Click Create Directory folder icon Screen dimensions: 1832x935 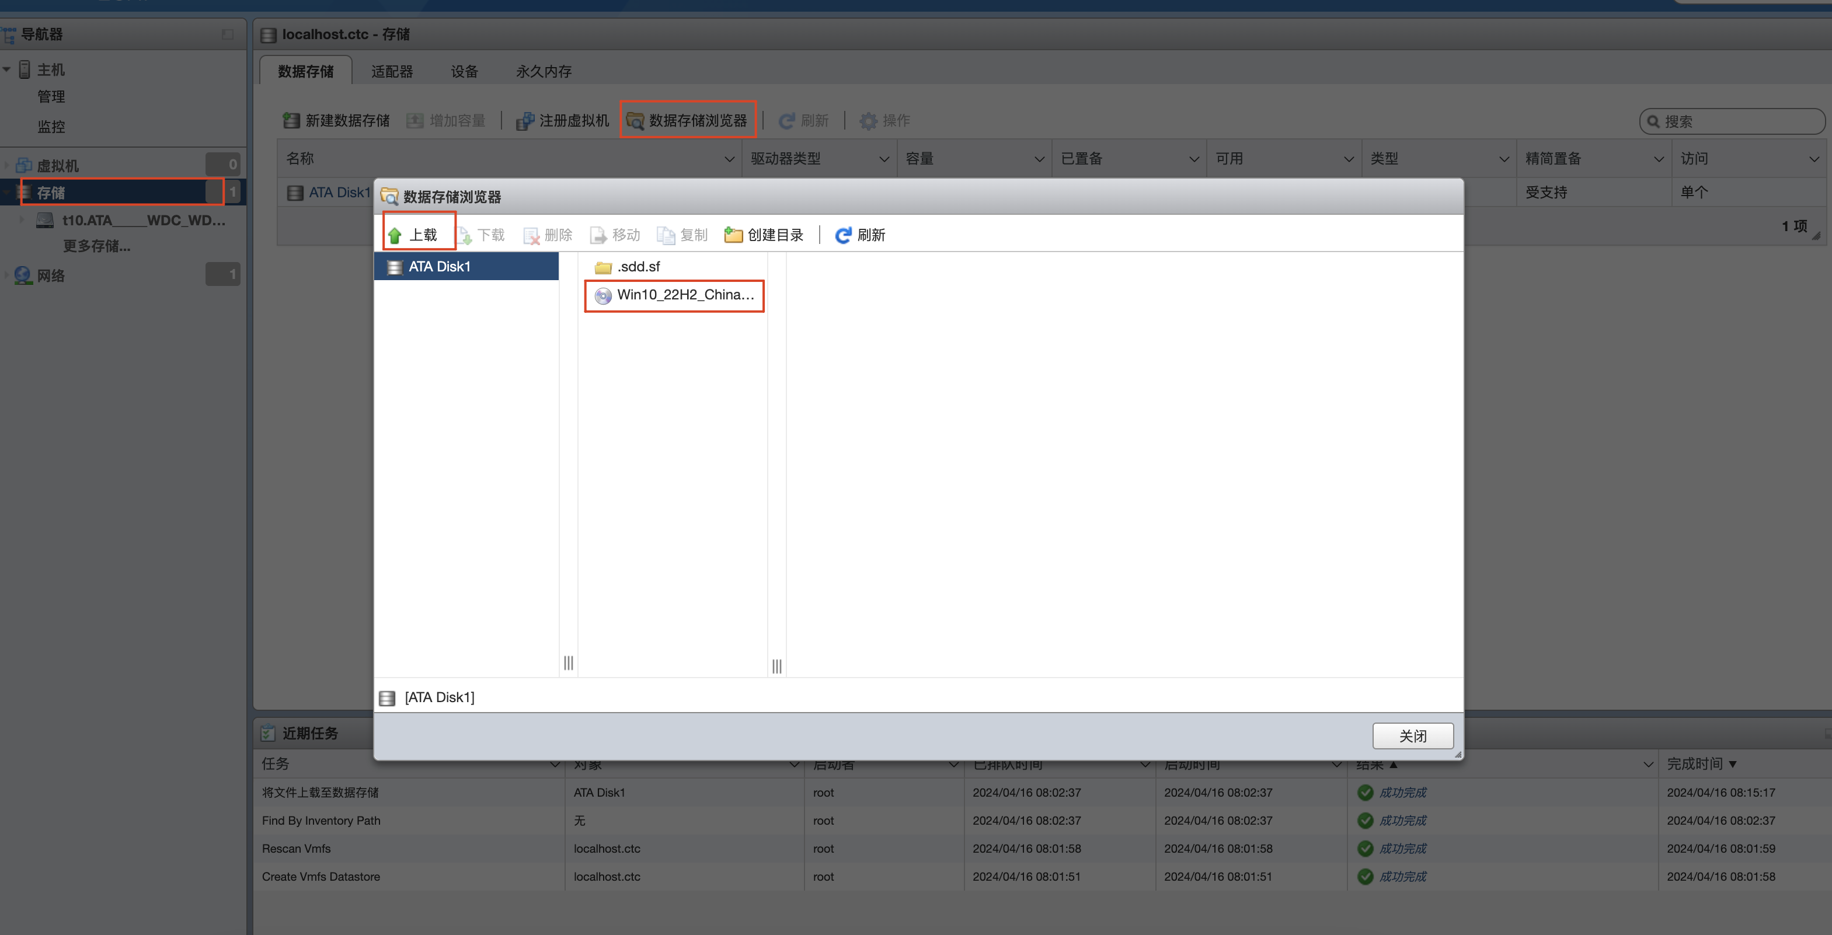733,235
